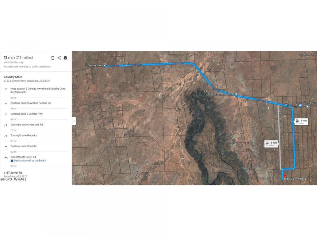Select the blue 13 min 7.9 miles route label
Screen dimensions: 317x237
[x=301, y=121]
